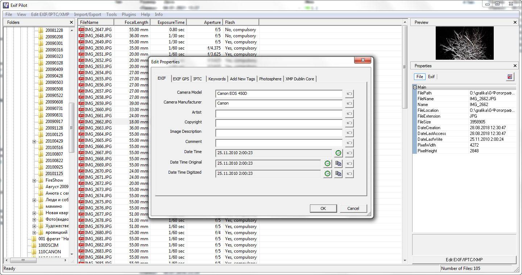
Task: Click the copy icon beside Date Time Digitized
Action: point(339,174)
